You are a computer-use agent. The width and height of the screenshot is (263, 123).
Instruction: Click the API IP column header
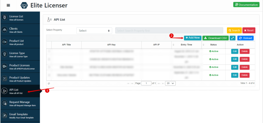(x=156, y=45)
